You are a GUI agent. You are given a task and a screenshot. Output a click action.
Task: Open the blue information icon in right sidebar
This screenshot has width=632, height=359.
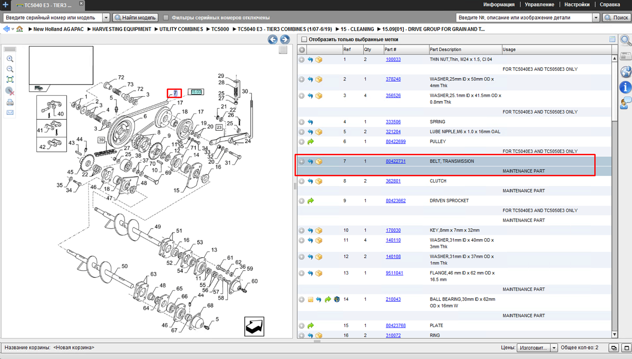point(626,87)
